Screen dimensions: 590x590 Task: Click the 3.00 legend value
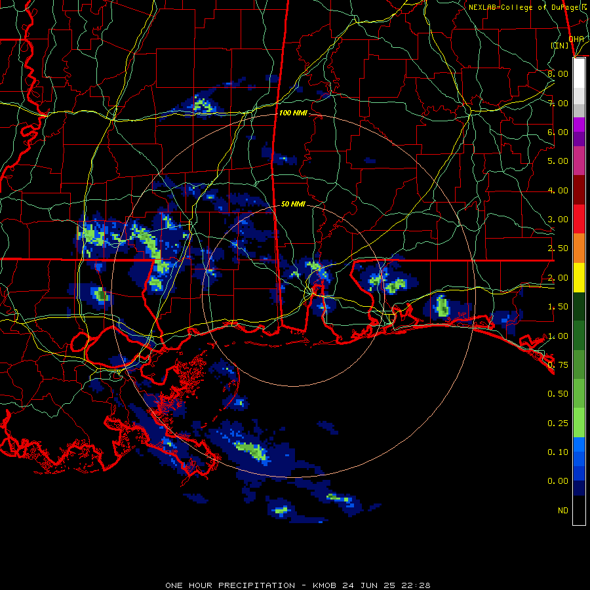click(x=558, y=220)
